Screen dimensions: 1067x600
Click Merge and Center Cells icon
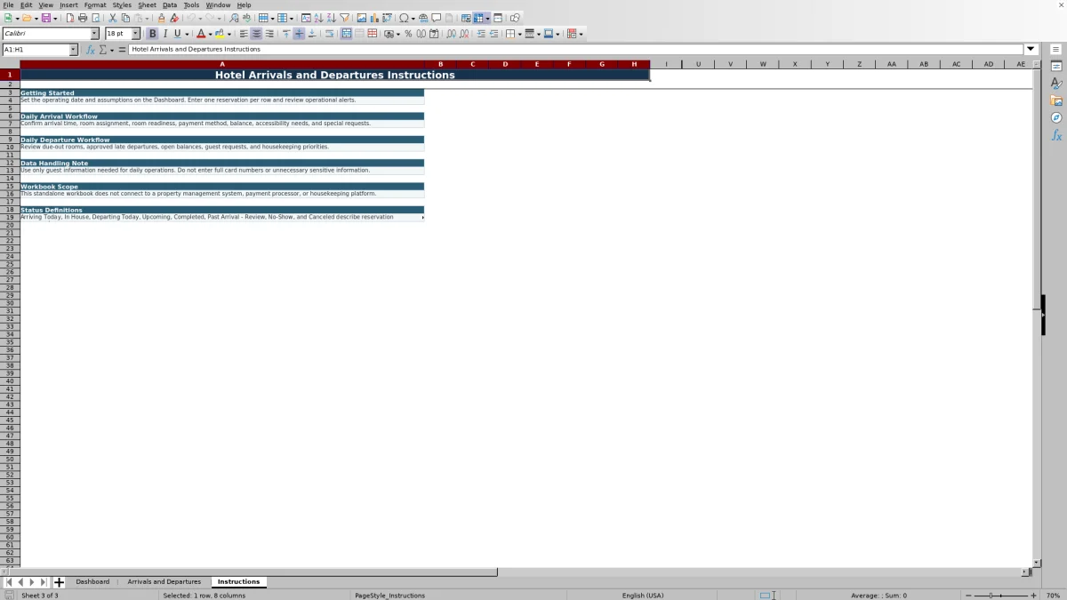[x=347, y=34]
